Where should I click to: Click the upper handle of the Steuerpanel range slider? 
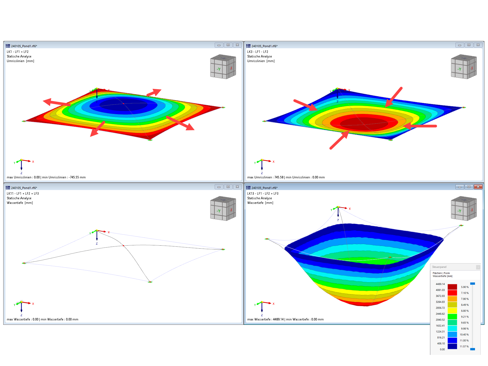click(x=473, y=284)
